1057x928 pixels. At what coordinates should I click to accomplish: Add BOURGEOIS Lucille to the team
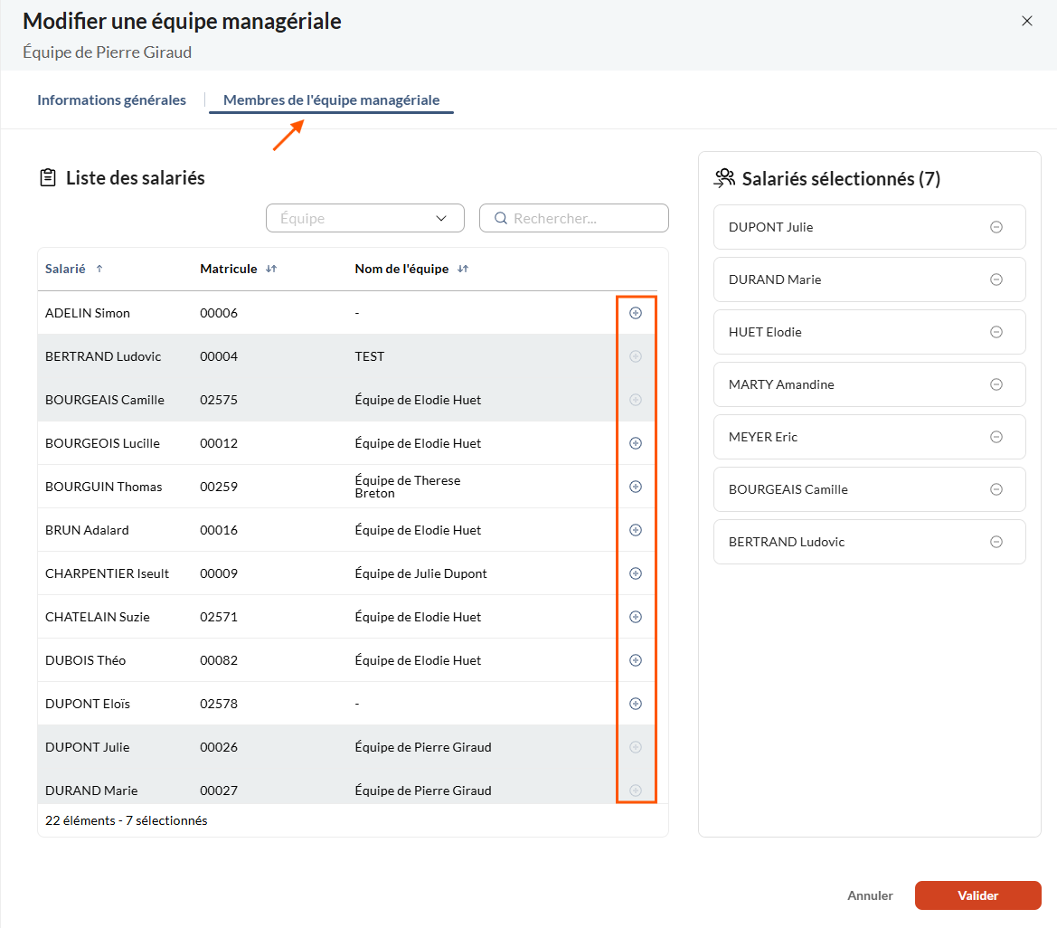click(x=635, y=443)
